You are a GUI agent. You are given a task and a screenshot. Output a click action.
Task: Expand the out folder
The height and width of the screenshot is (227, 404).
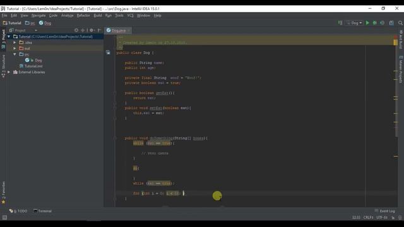pyautogui.click(x=15, y=49)
